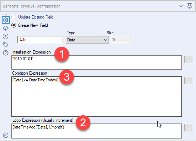Pin the Configuration window

(x=190, y=6)
